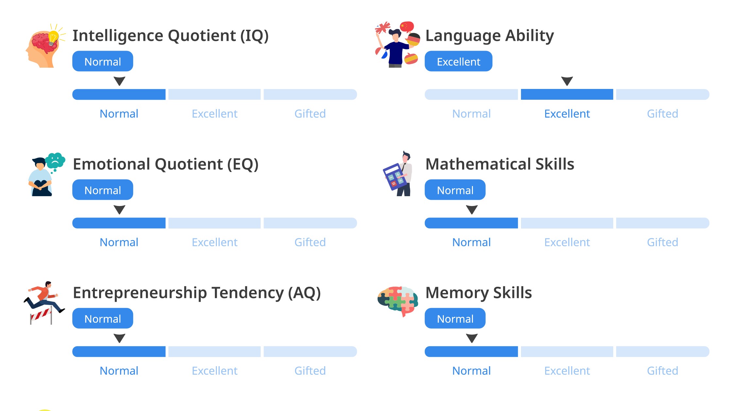This screenshot has width=729, height=411.
Task: Click the Excellent label under Memory Skills
Action: pos(567,371)
